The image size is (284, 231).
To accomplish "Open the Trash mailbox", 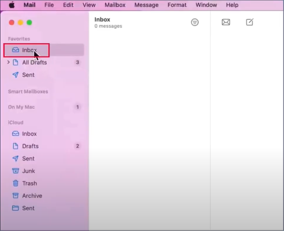I will coord(44,184).
